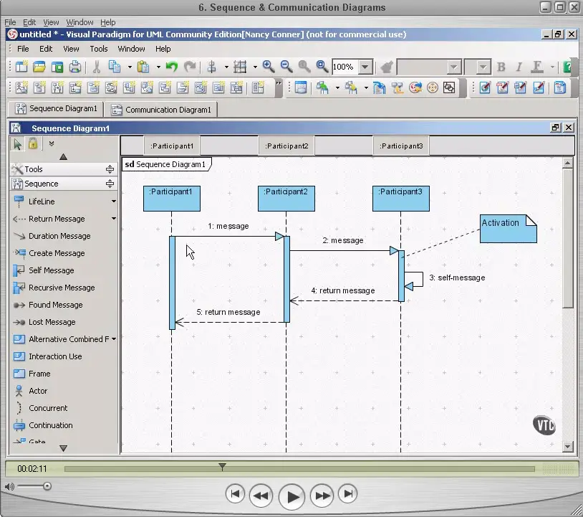
Task: Click the player Play button
Action: coord(291,496)
